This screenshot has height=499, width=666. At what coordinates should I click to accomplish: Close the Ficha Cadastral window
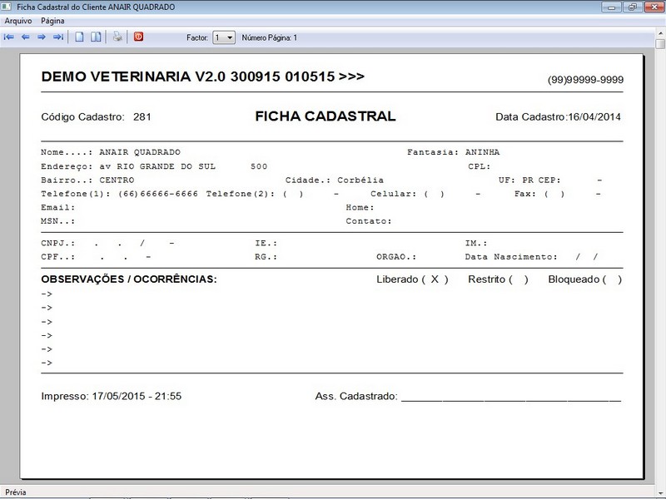[x=654, y=7]
